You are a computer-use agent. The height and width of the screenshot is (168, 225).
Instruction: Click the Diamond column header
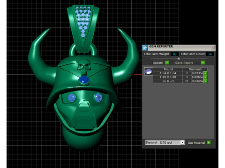click(195, 69)
